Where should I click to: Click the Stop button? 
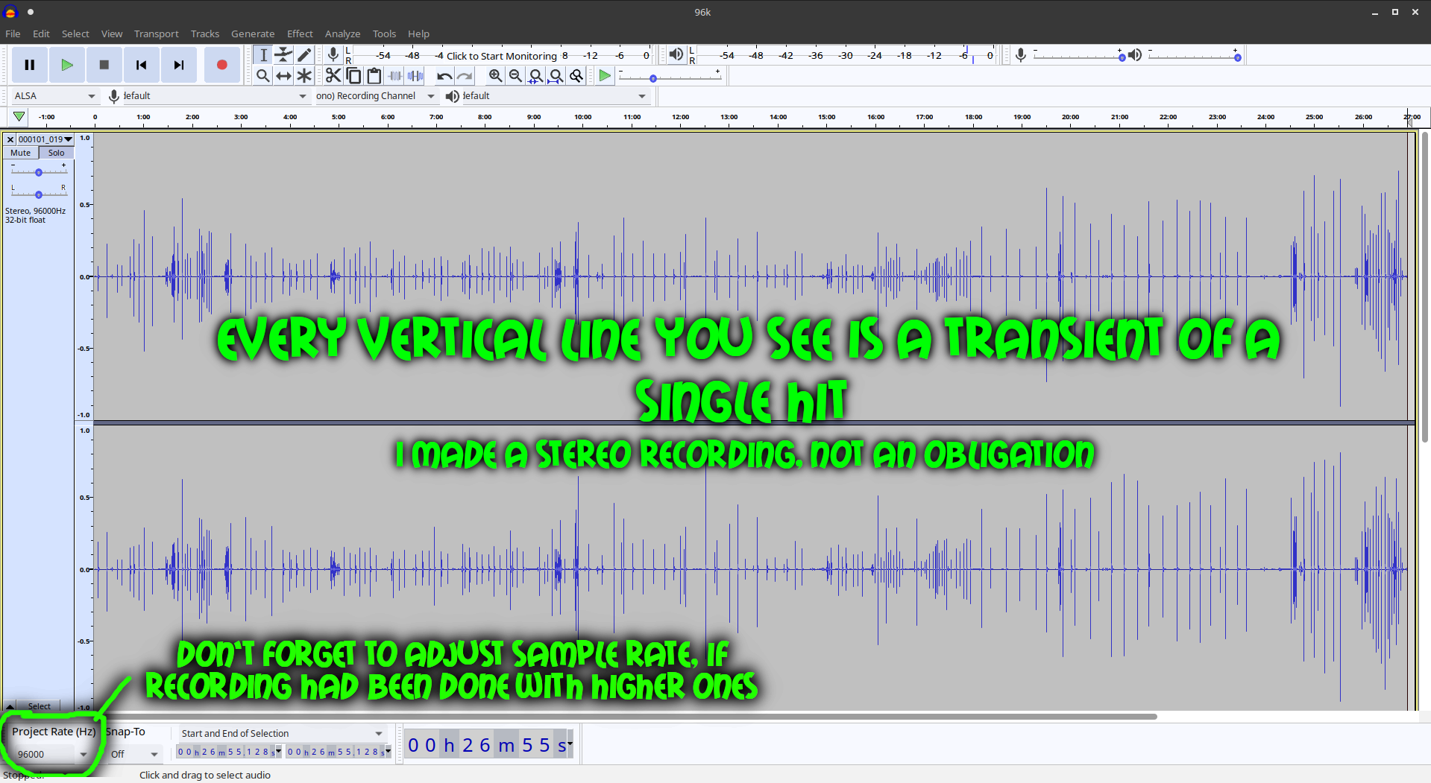[104, 65]
